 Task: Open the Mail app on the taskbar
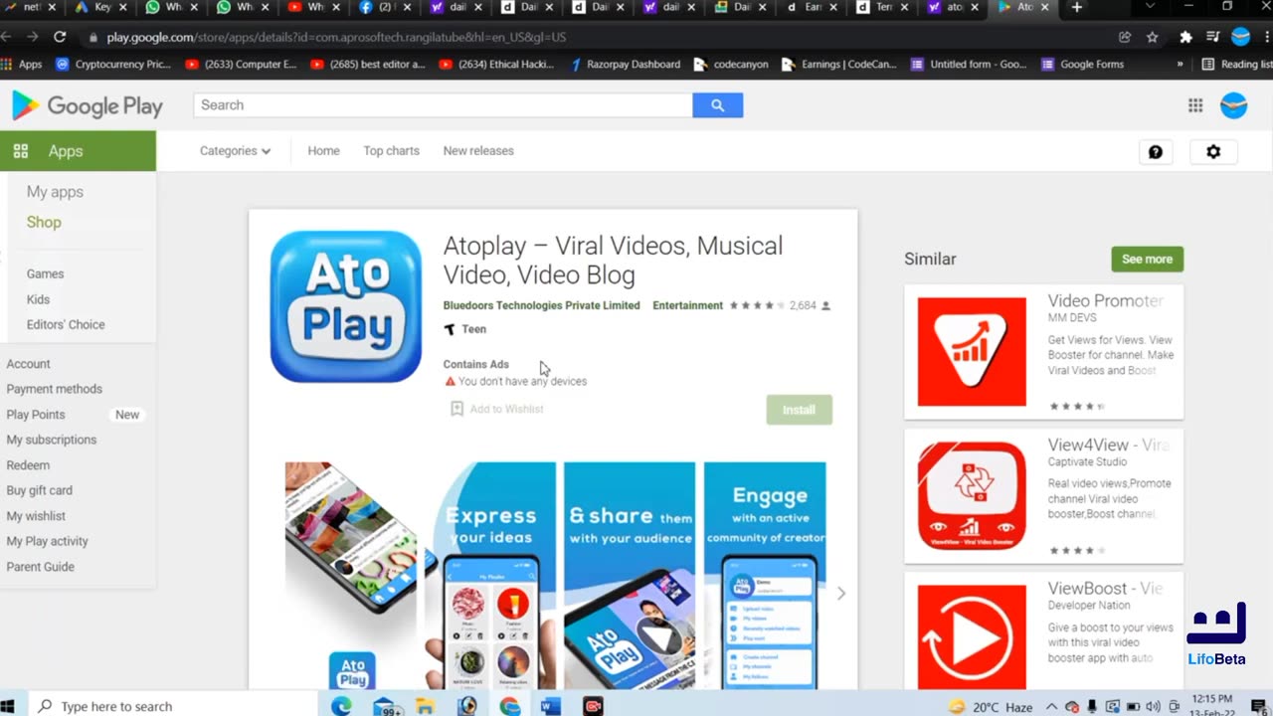click(x=386, y=706)
